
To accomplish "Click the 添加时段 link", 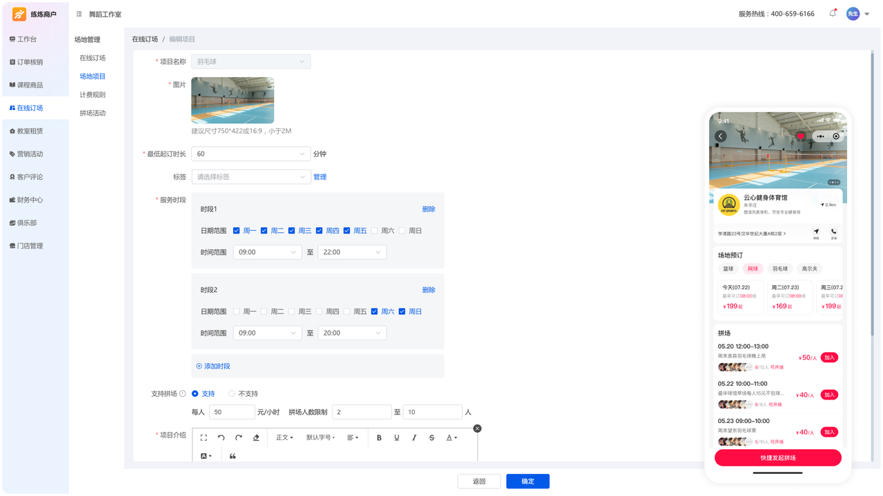I will point(213,366).
